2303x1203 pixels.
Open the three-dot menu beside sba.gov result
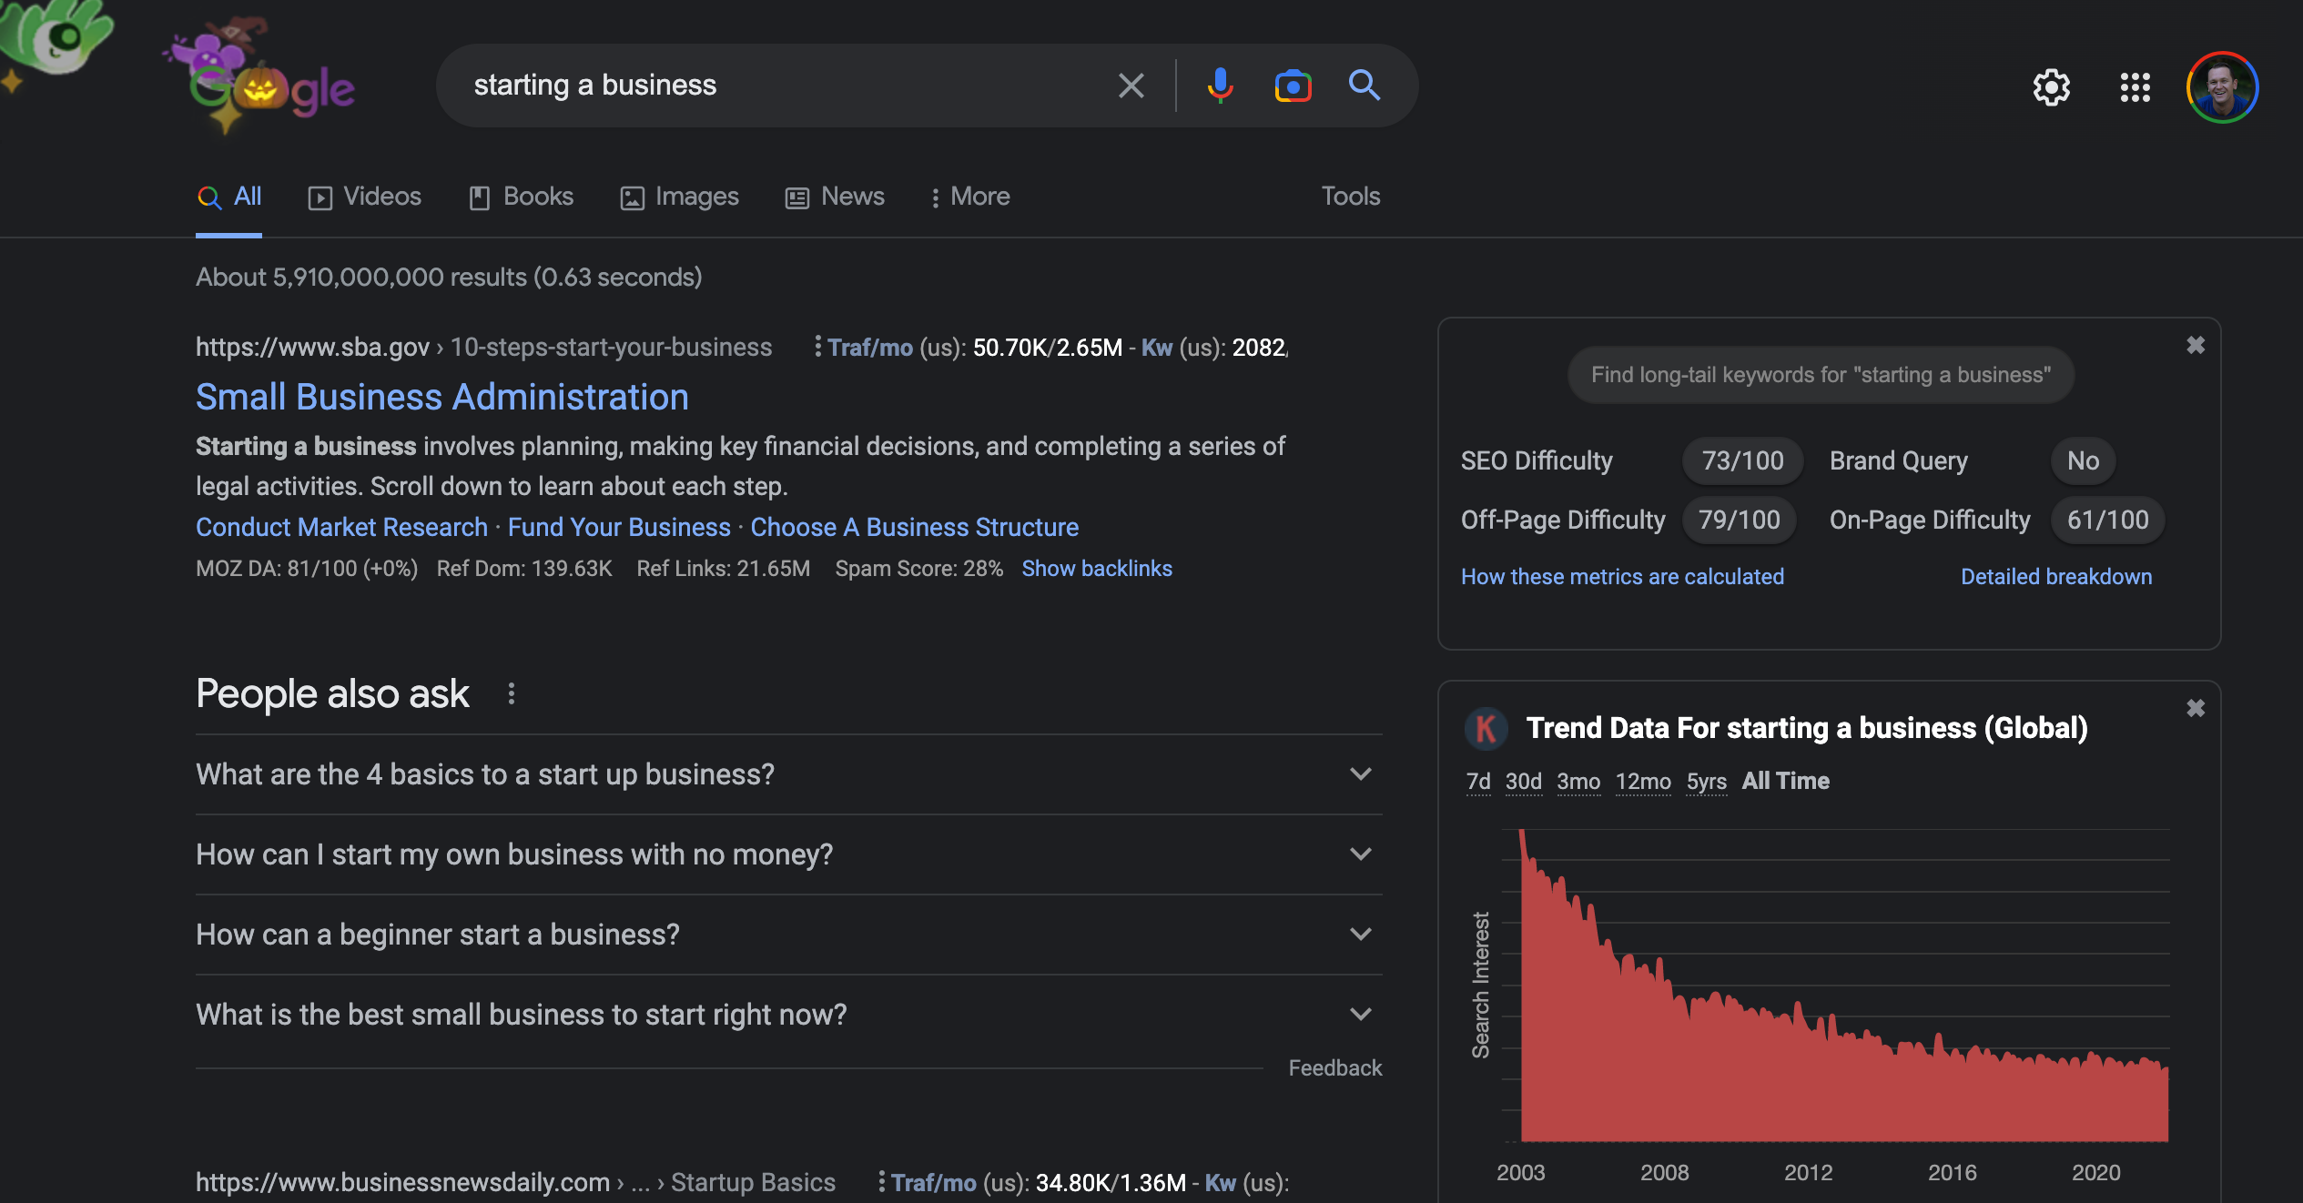817,347
